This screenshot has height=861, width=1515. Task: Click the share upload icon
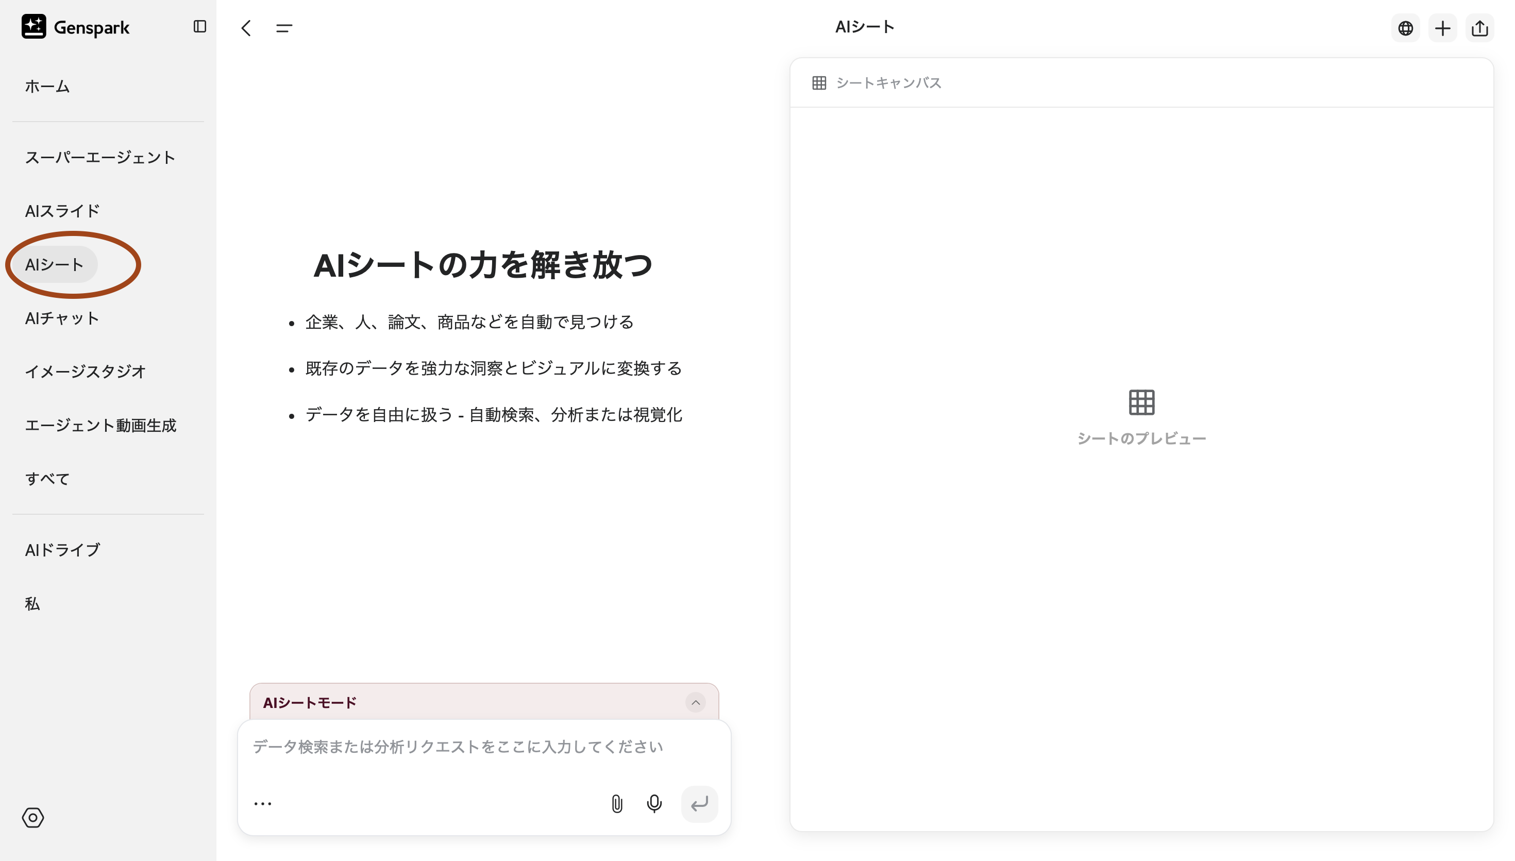click(1479, 28)
